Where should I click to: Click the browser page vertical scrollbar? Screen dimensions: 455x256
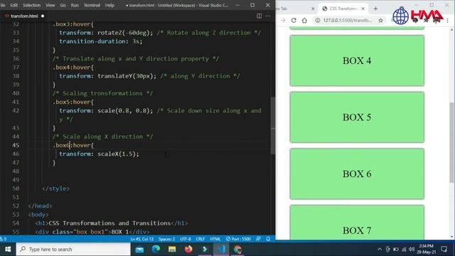coord(451,142)
